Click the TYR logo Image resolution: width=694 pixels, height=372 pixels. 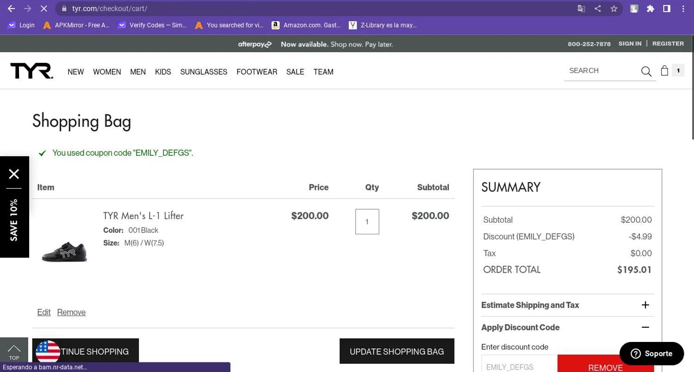(x=31, y=71)
